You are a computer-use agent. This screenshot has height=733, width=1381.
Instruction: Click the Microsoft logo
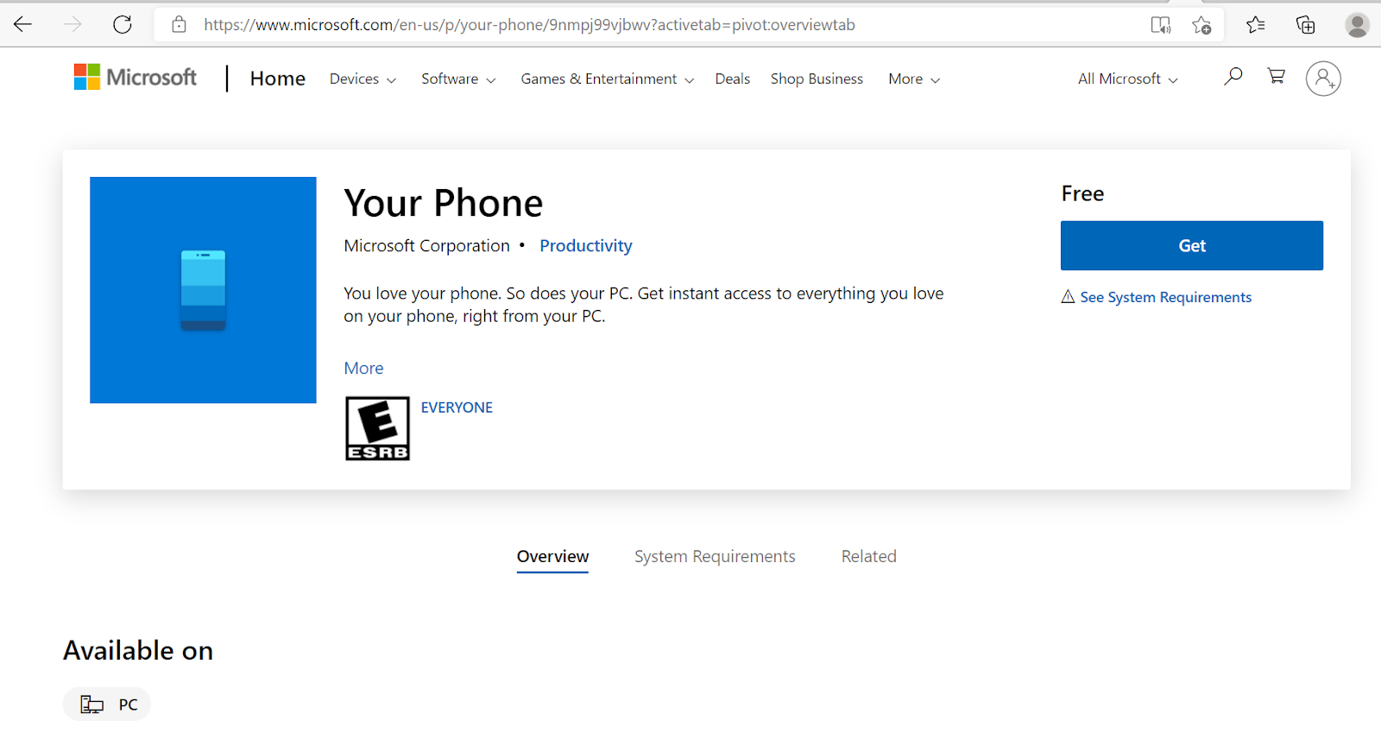[x=136, y=77]
